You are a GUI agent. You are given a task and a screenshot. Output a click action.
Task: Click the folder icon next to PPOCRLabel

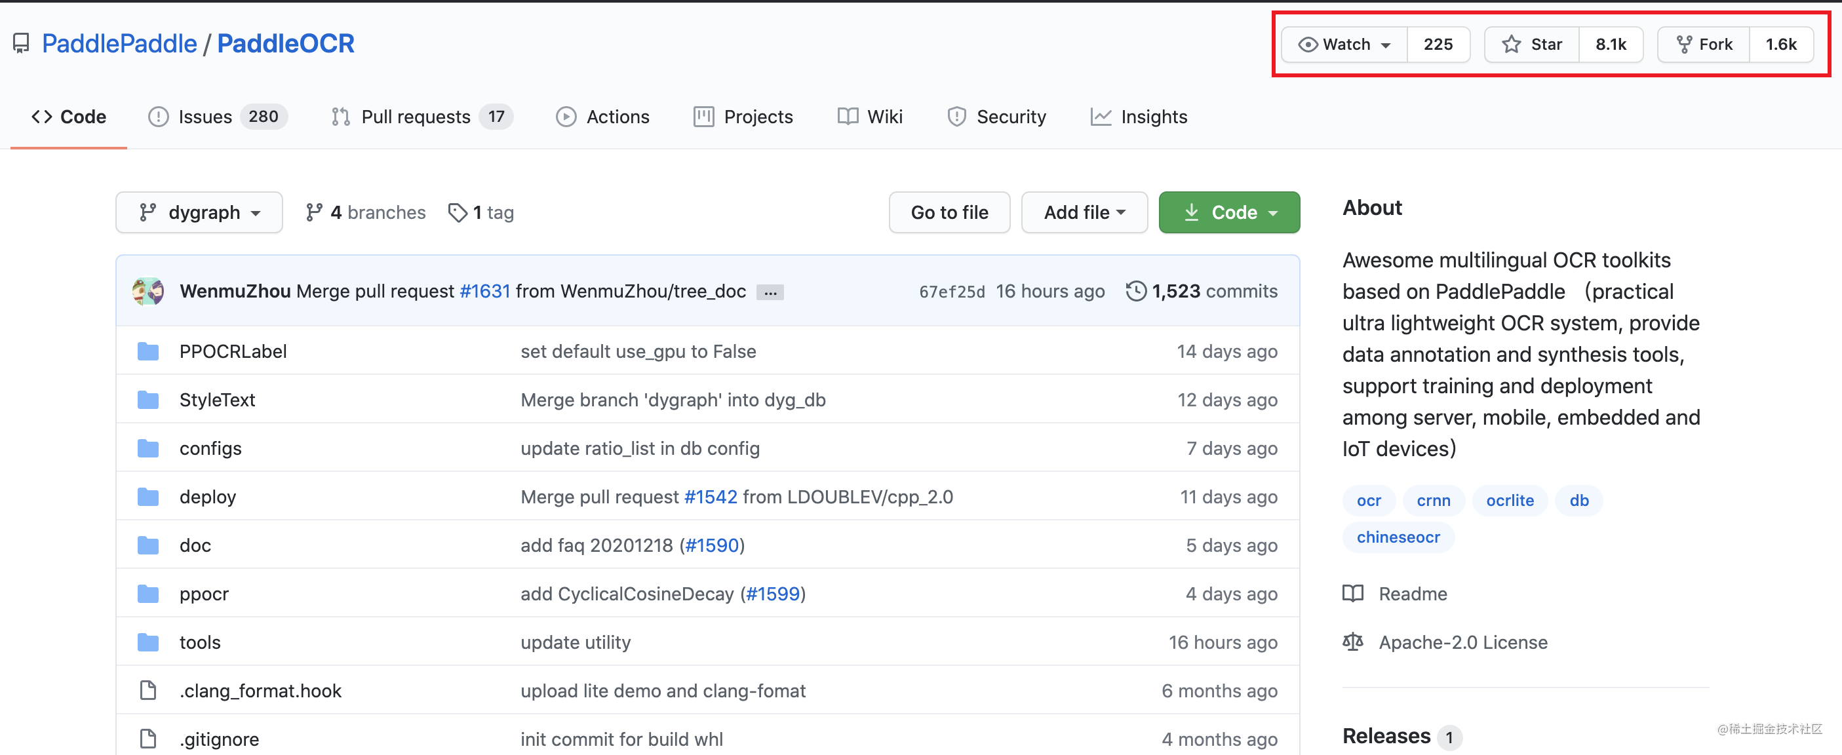148,351
